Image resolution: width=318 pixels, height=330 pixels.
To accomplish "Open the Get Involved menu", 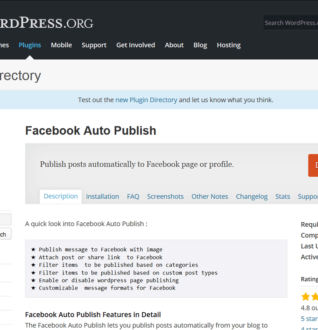I will 136,45.
